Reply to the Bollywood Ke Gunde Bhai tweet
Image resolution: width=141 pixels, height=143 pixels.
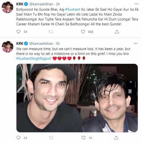pos(19,32)
